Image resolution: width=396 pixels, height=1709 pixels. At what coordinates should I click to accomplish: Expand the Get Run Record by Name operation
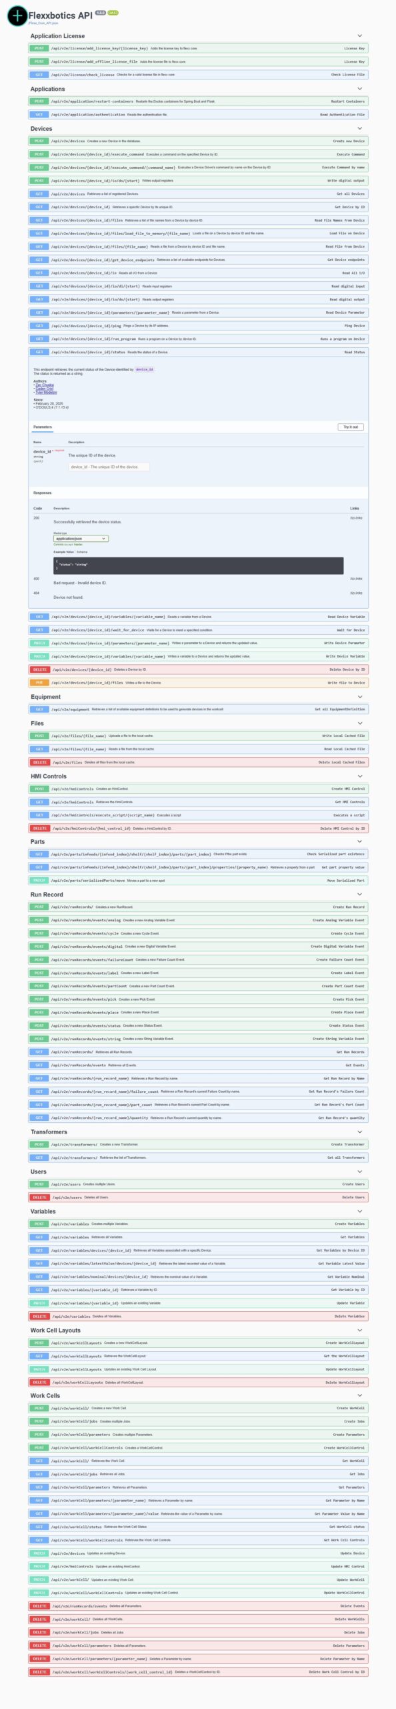[x=198, y=1078]
